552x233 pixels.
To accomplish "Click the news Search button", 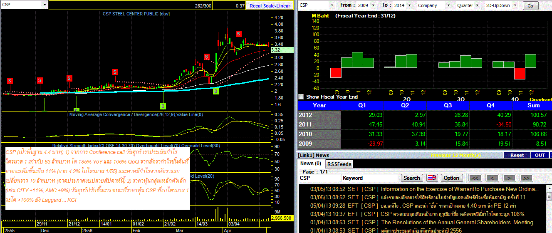I will tap(411, 178).
